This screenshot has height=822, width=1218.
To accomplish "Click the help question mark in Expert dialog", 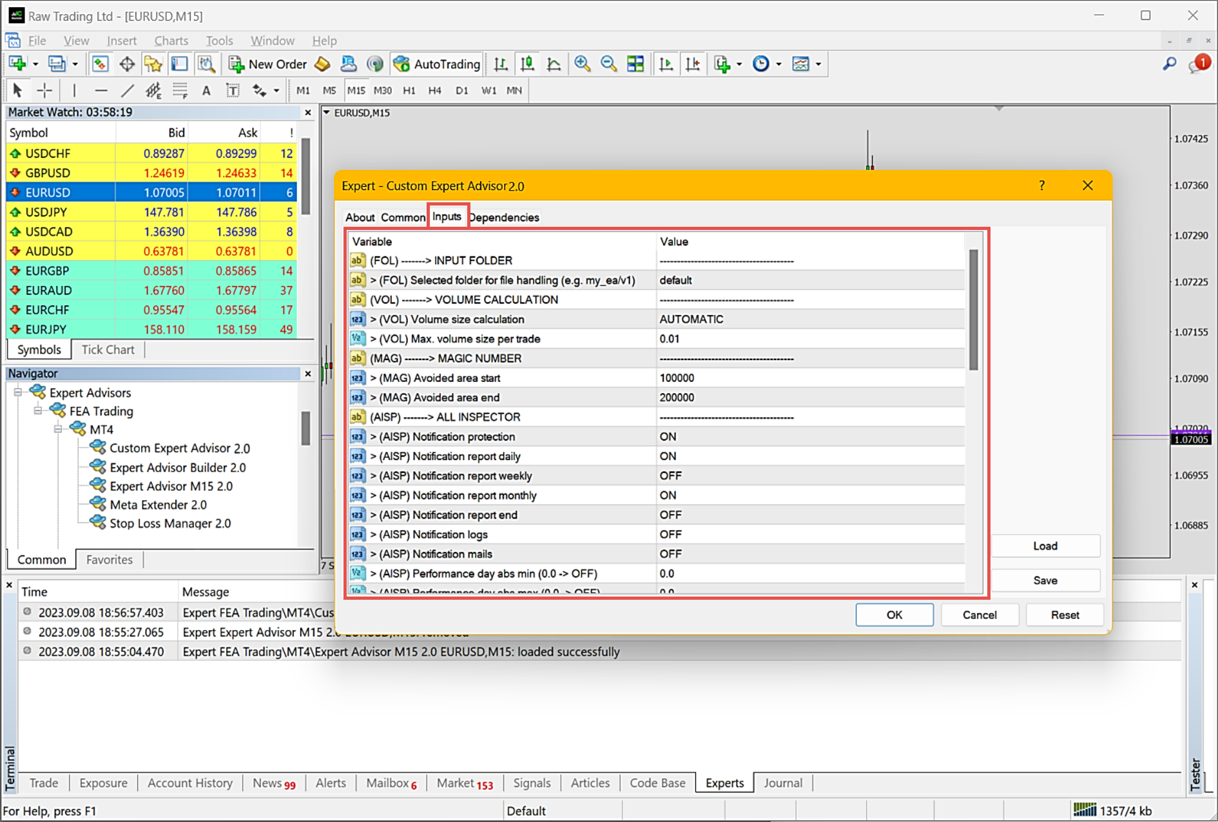I will (1041, 186).
